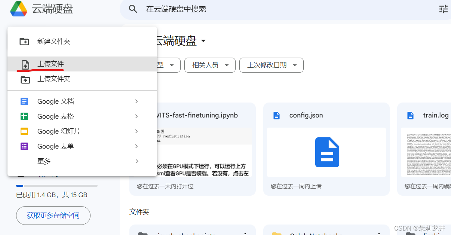This screenshot has width=451, height=235.
Task: Click the 云端硬盘 product name beside logo
Action: click(52, 9)
